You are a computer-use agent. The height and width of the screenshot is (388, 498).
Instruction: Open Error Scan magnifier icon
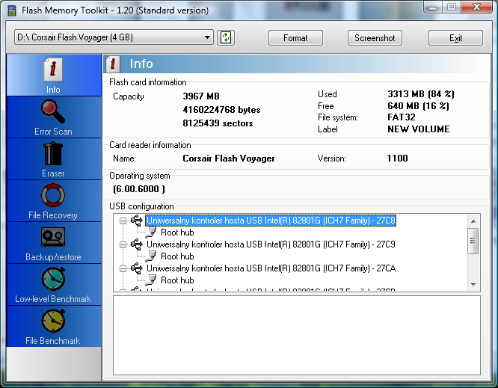pos(53,111)
